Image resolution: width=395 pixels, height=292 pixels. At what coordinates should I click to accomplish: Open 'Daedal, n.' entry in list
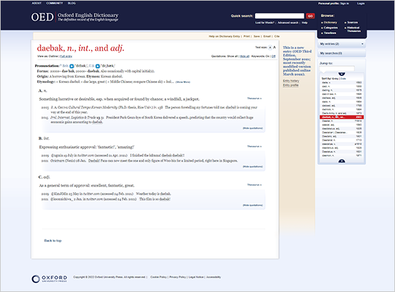(342, 121)
